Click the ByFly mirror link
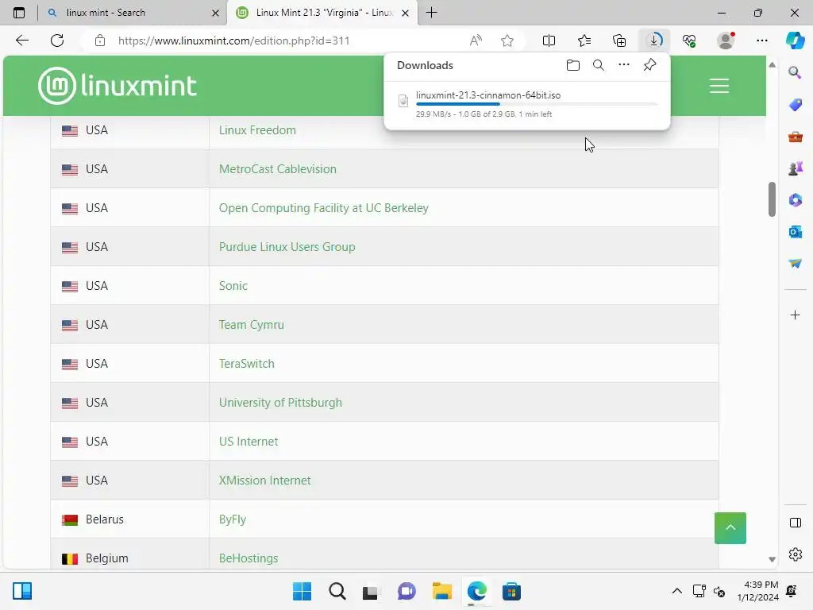The height and width of the screenshot is (610, 813). click(233, 519)
